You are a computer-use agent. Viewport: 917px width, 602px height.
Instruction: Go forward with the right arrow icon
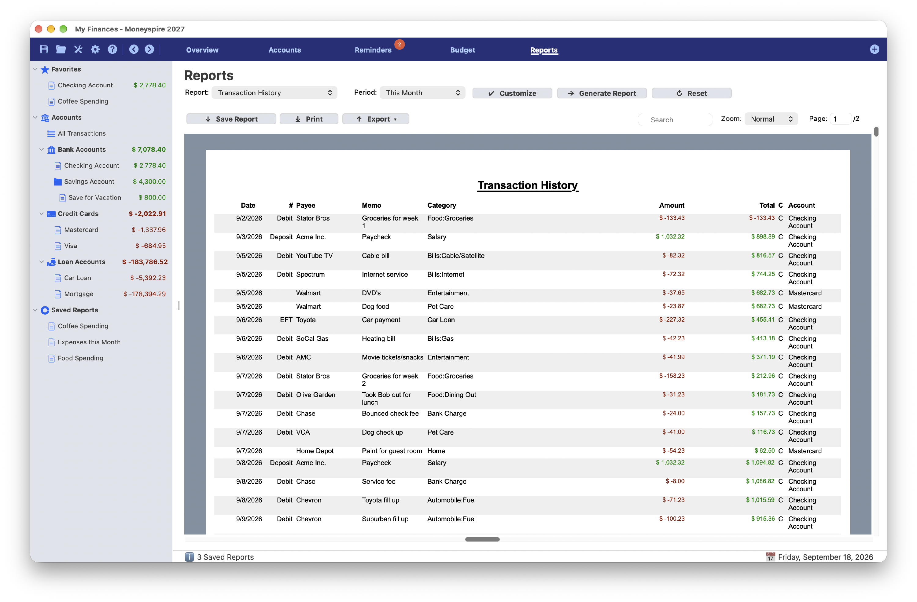(x=149, y=49)
